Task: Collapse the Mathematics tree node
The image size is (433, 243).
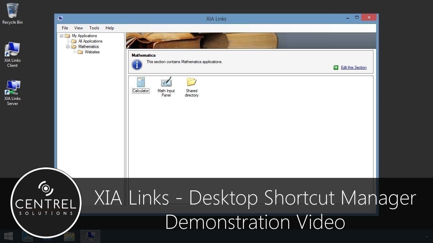Action: pos(68,47)
